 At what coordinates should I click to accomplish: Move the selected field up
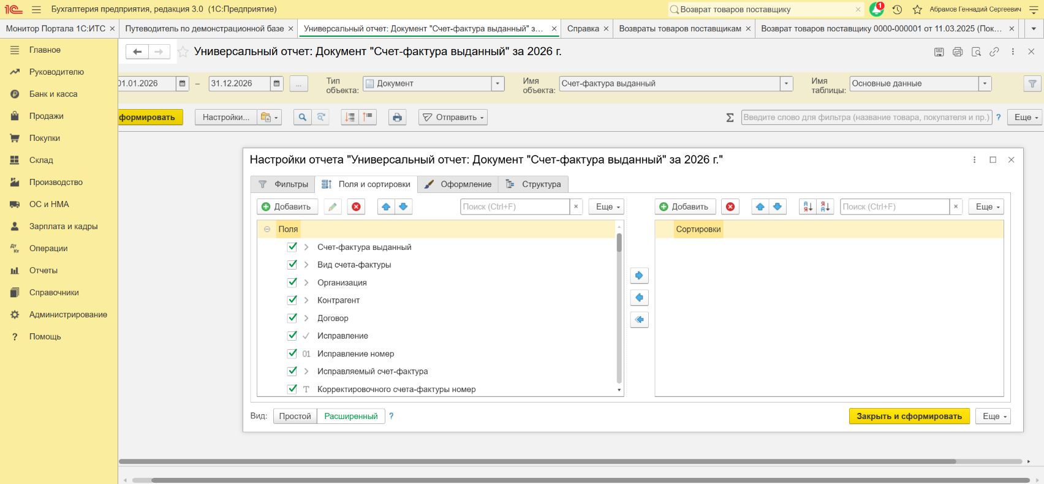[386, 206]
